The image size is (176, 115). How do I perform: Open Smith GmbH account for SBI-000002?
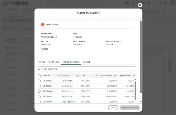tap(67, 81)
